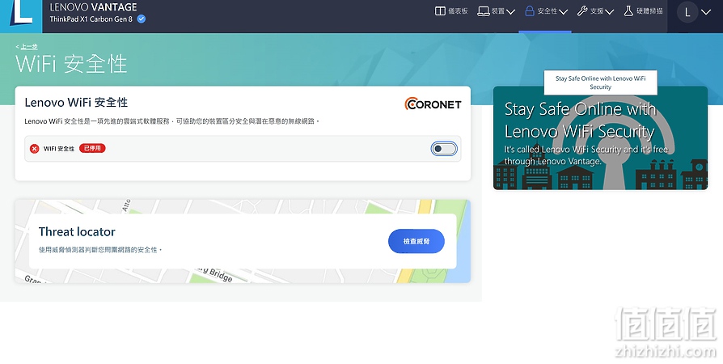Click the red X WiFi status icon
723x364 pixels.
tap(35, 149)
